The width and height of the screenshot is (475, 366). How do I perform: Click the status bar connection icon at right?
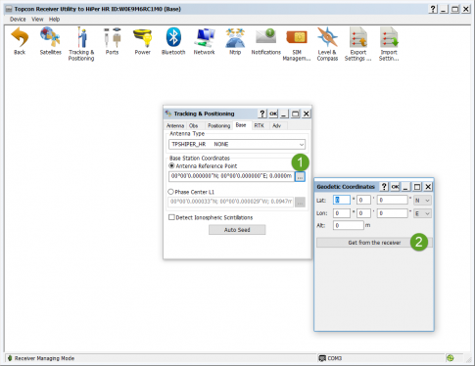click(451, 358)
